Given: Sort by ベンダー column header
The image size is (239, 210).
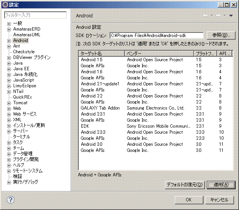Looking at the screenshot, I should click(x=159, y=54).
